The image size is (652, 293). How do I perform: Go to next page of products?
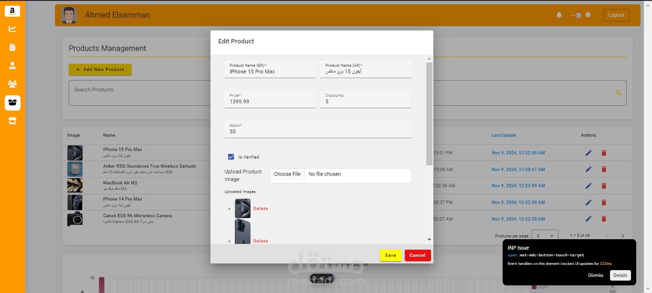click(x=623, y=236)
